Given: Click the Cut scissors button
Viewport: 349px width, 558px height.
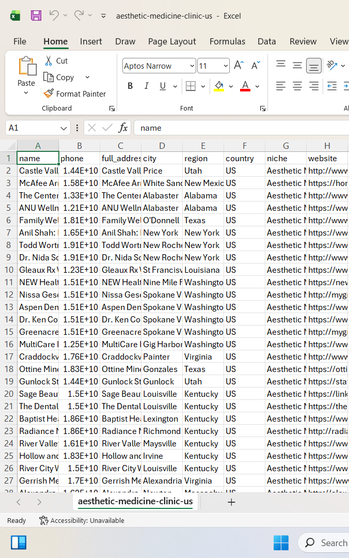Looking at the screenshot, I should (x=56, y=61).
